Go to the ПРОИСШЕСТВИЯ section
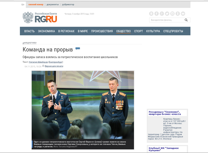208x153 pixels. point(102,31)
